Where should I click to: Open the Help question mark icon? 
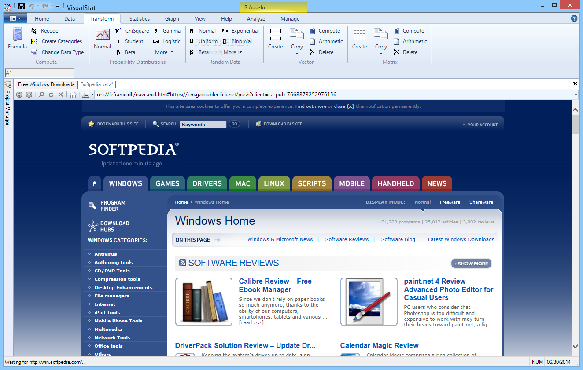574,18
